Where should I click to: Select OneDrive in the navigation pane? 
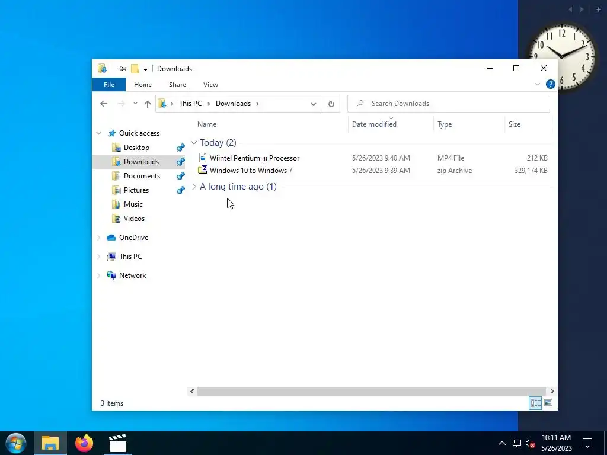click(x=133, y=238)
